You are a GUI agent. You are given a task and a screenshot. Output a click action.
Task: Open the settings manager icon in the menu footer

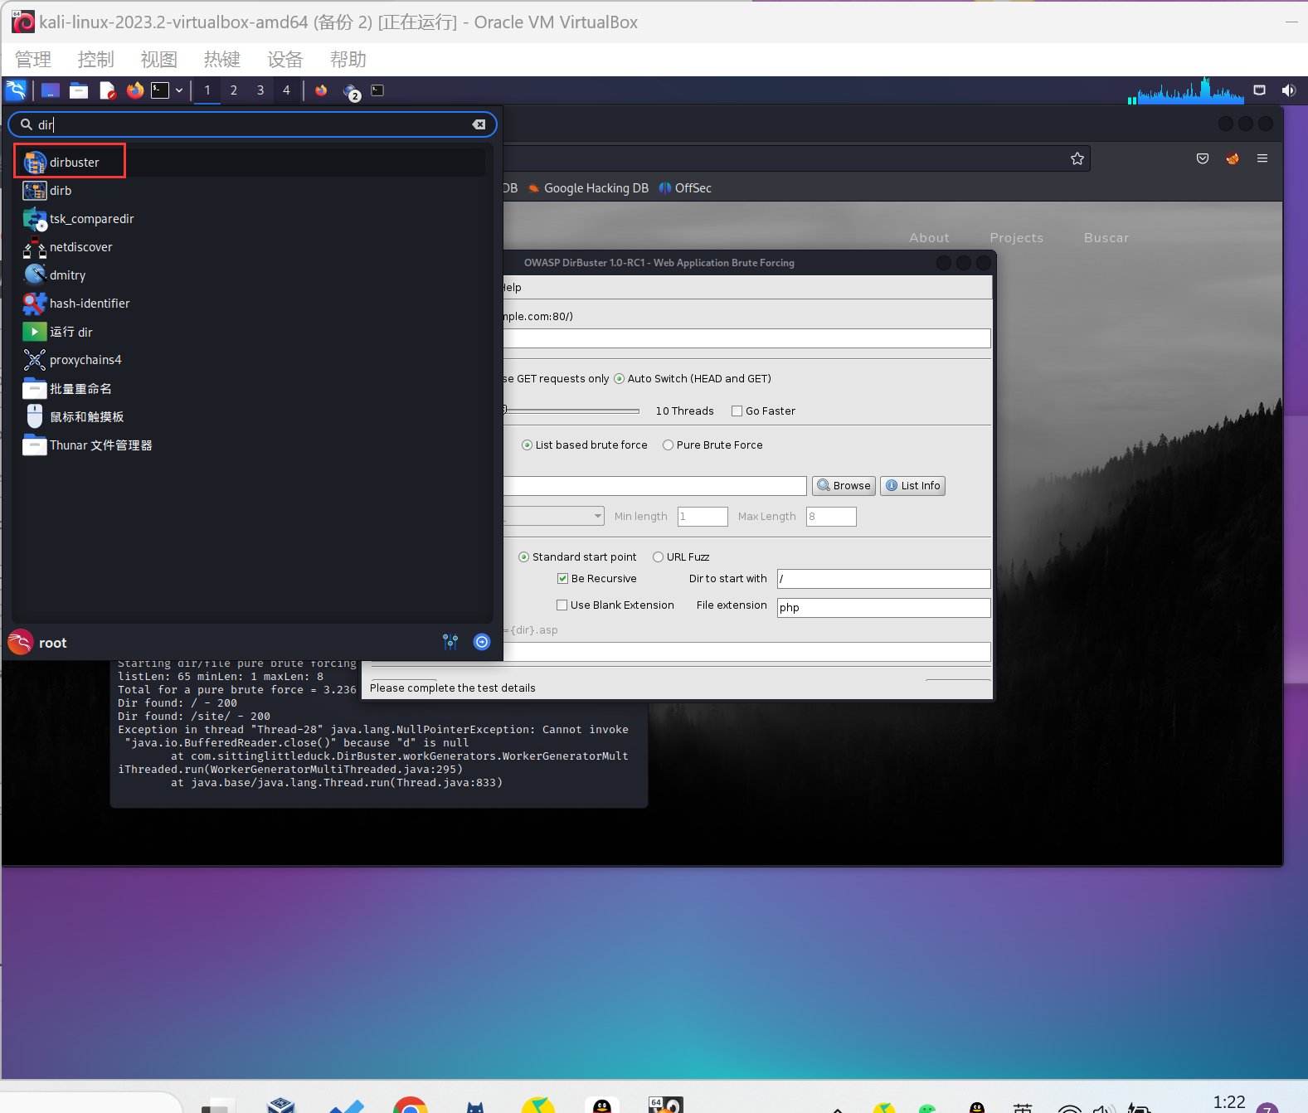tap(450, 642)
